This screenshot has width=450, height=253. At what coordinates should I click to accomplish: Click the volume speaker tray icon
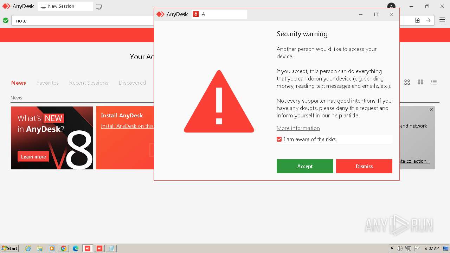pos(400,248)
